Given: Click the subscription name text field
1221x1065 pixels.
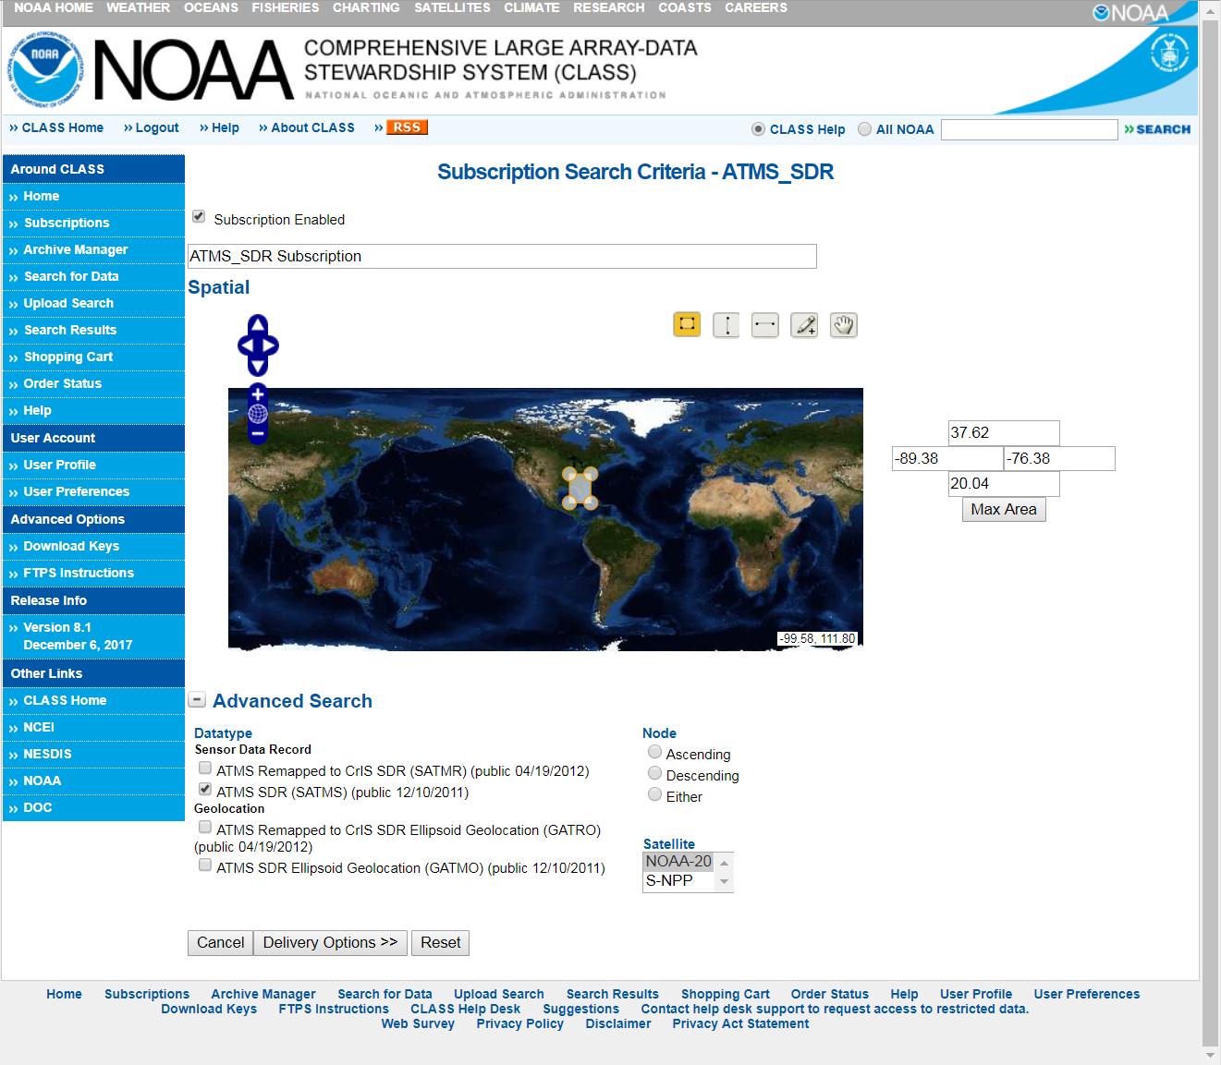Looking at the screenshot, I should coord(502,257).
